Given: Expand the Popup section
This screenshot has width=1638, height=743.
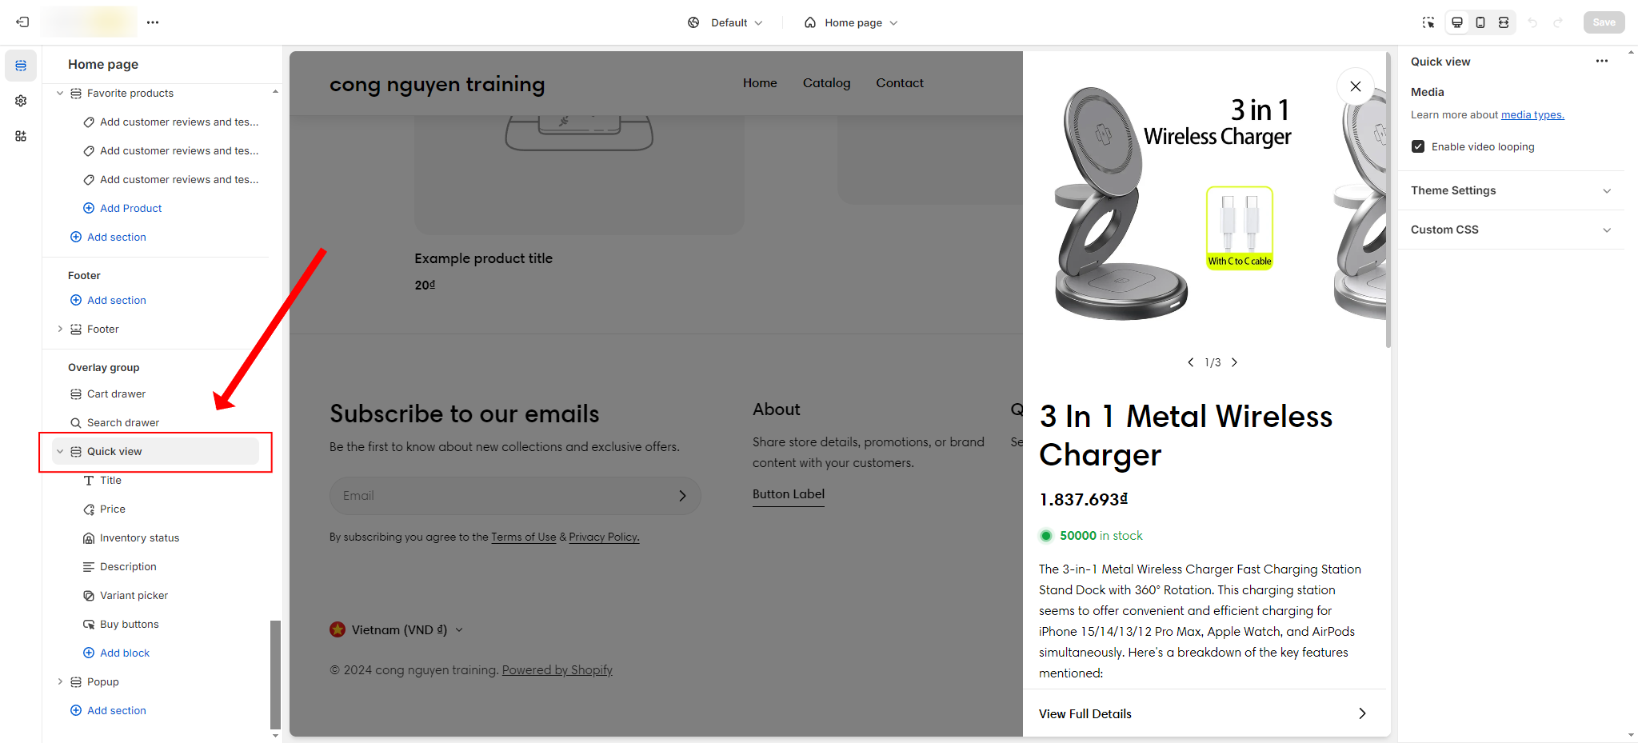Looking at the screenshot, I should point(60,681).
